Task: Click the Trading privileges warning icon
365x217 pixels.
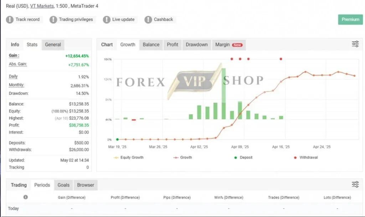Action: click(53, 20)
